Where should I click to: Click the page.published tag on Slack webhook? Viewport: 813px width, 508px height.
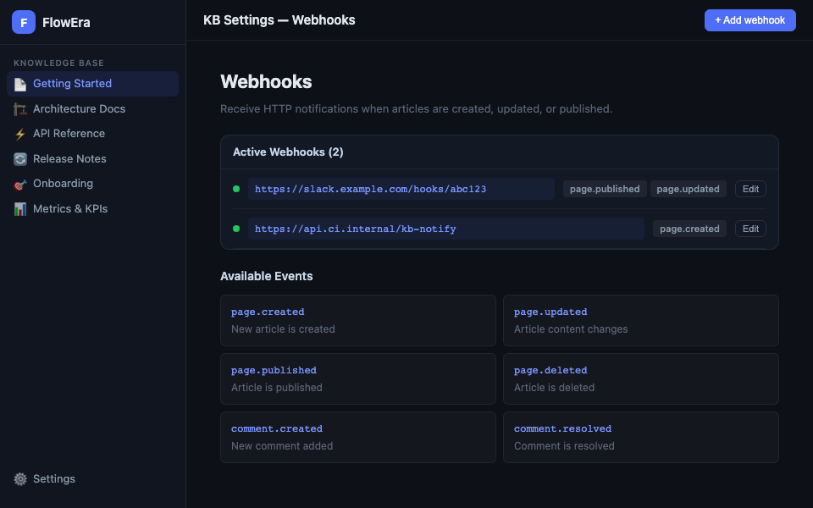605,189
